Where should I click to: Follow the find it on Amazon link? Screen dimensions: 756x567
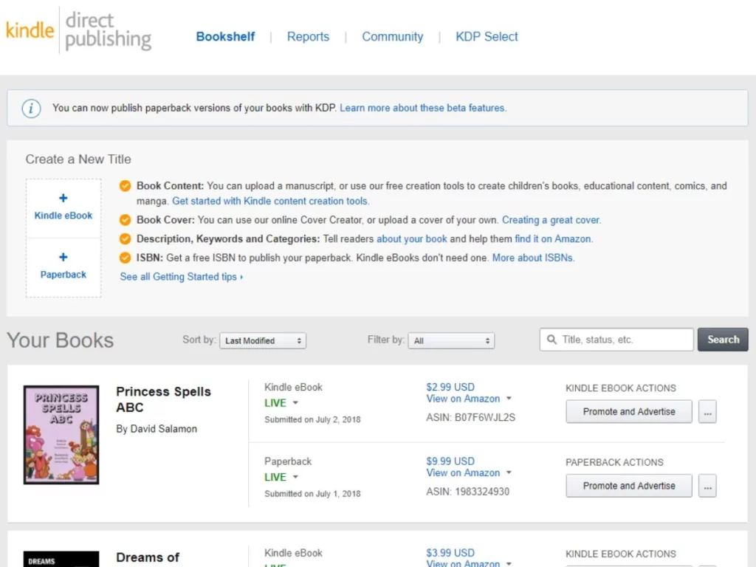[554, 239]
